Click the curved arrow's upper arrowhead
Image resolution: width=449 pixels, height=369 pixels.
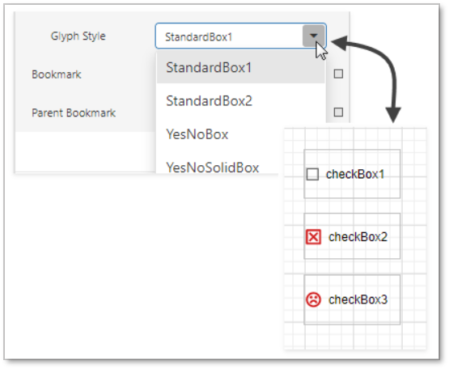click(339, 43)
